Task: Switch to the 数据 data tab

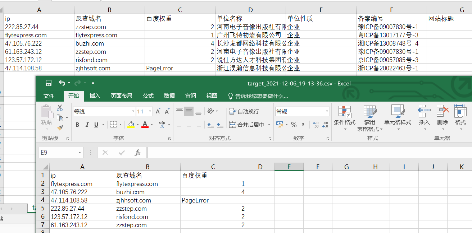Action: pos(169,96)
